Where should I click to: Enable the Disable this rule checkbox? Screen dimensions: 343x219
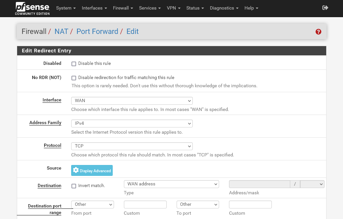pyautogui.click(x=74, y=64)
